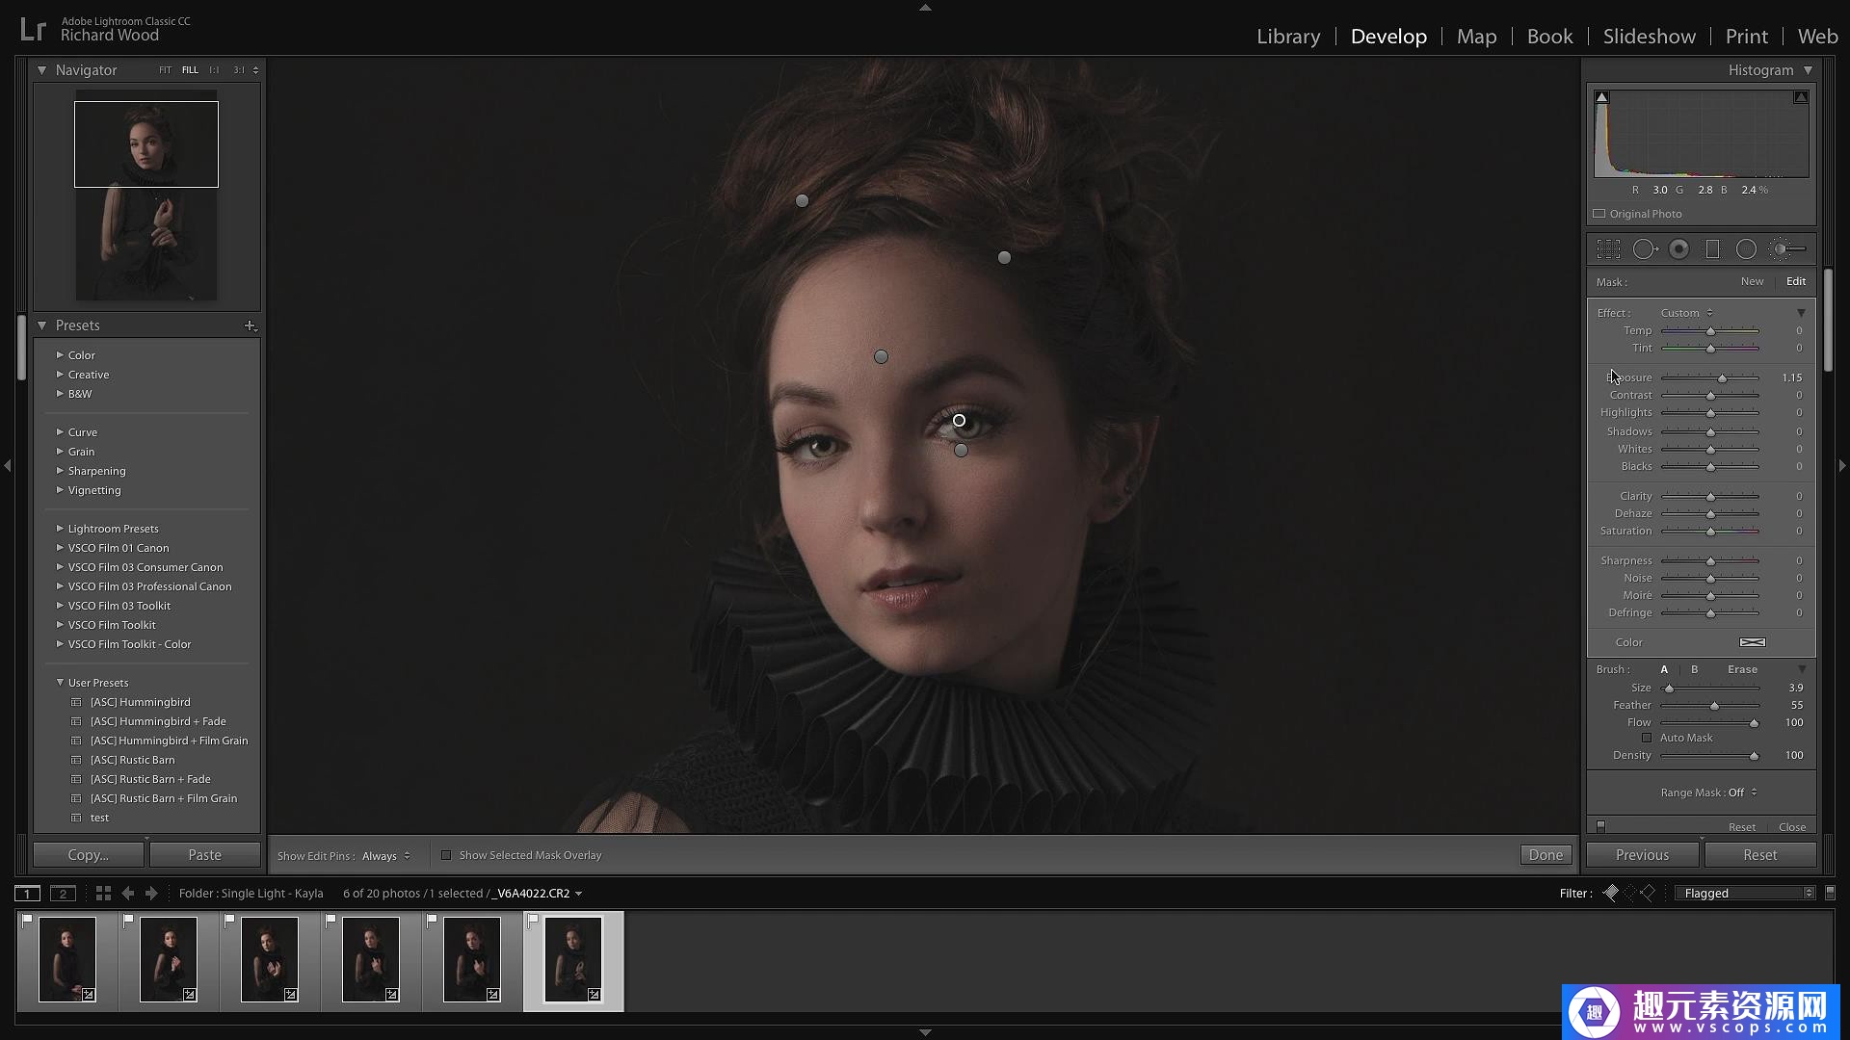Enable Show Selected Mask Overlay checkbox
1850x1040 pixels.
446,855
